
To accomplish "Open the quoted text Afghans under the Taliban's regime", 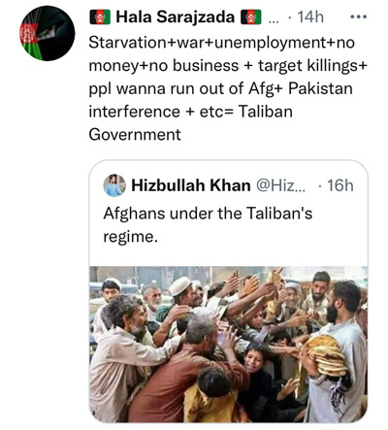I will [208, 225].
